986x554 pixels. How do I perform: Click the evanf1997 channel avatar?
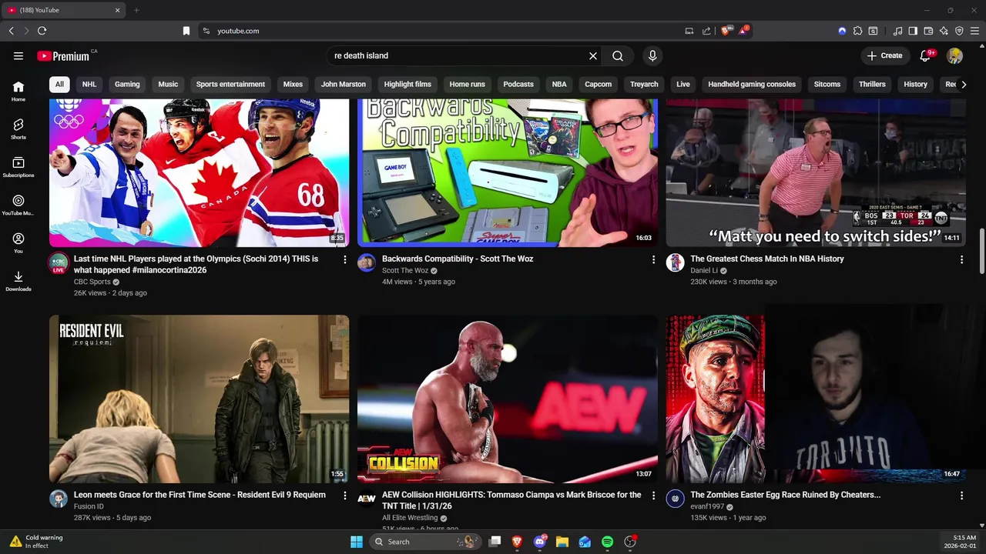tap(675, 499)
